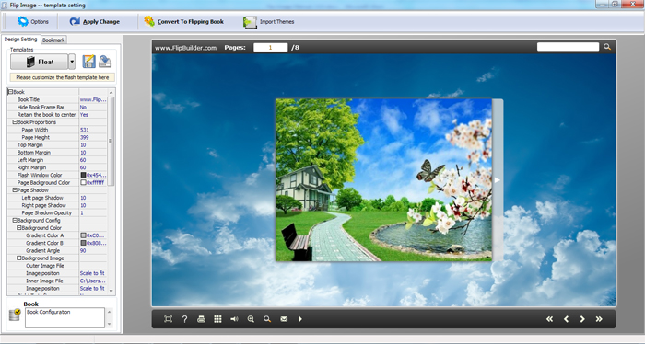This screenshot has height=344, width=645.
Task: Click the Book Configuration description box
Action: pyautogui.click(x=64, y=317)
